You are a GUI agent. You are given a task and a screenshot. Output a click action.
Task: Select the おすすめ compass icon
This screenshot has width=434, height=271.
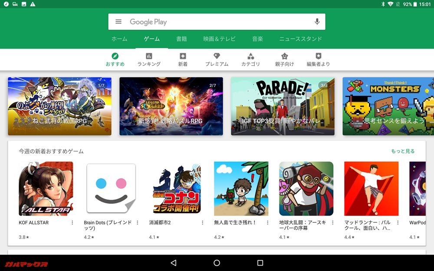(x=114, y=56)
